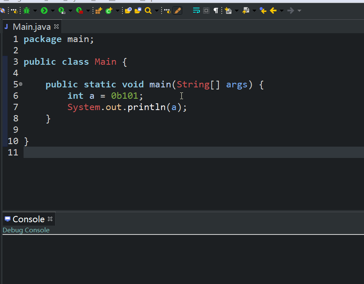Close the Console view
The width and height of the screenshot is (364, 284).
click(x=50, y=219)
